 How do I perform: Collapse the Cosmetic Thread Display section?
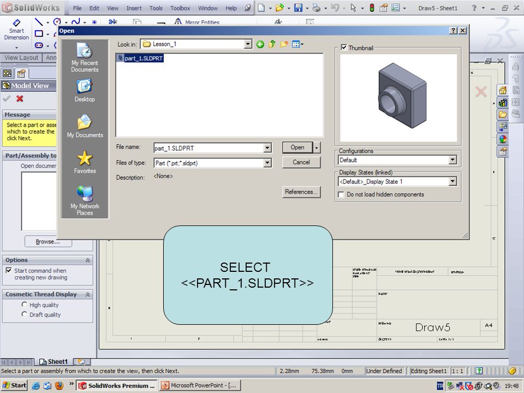[x=87, y=294]
